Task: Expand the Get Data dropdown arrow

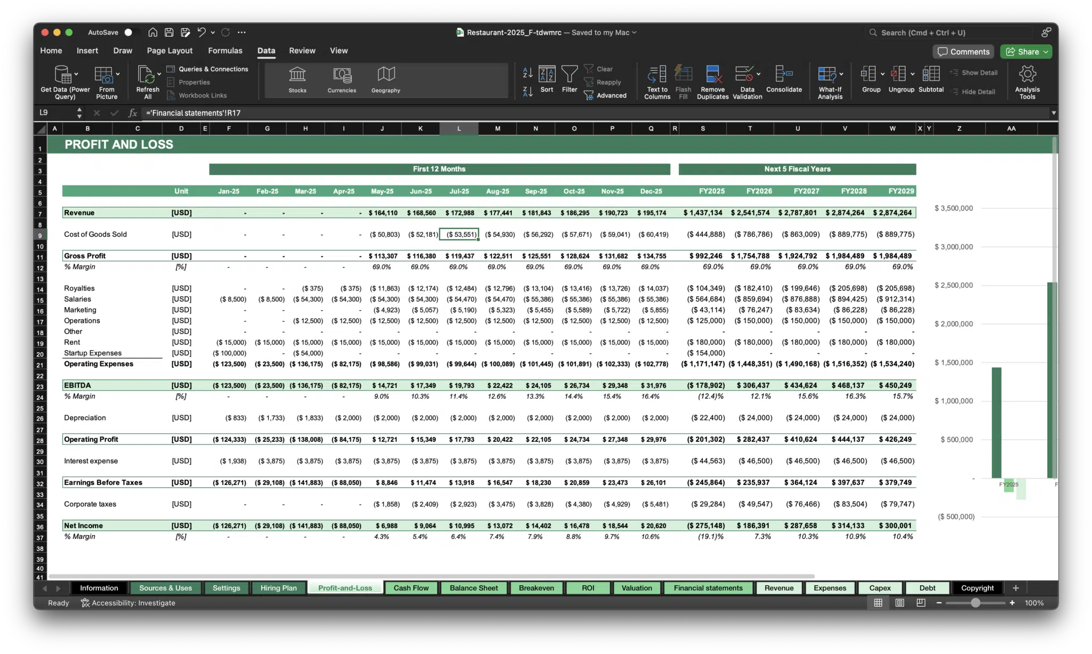Action: (76, 74)
